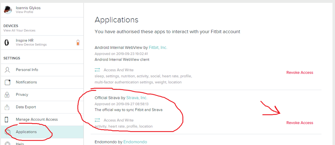Screen dimensions: 335x145
Task: Click the orange battery level icon
Action: pos(78,43)
